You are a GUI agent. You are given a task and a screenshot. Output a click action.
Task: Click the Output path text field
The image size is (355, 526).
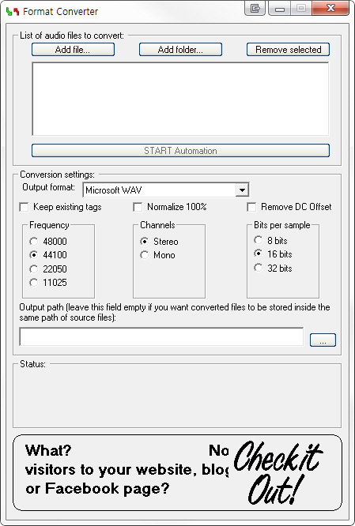(x=161, y=336)
